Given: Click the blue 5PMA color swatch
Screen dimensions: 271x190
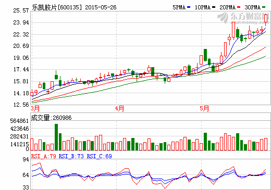Looking at the screenshot, I should point(189,7).
